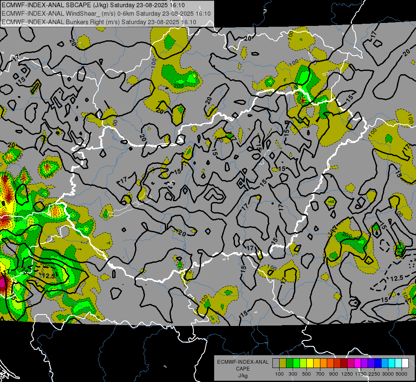Pick the dark green legend swatch
This screenshot has height=382, width=416.
[289, 363]
